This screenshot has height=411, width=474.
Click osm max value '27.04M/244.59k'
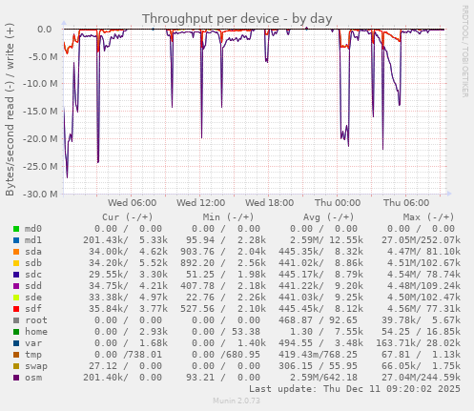point(421,378)
